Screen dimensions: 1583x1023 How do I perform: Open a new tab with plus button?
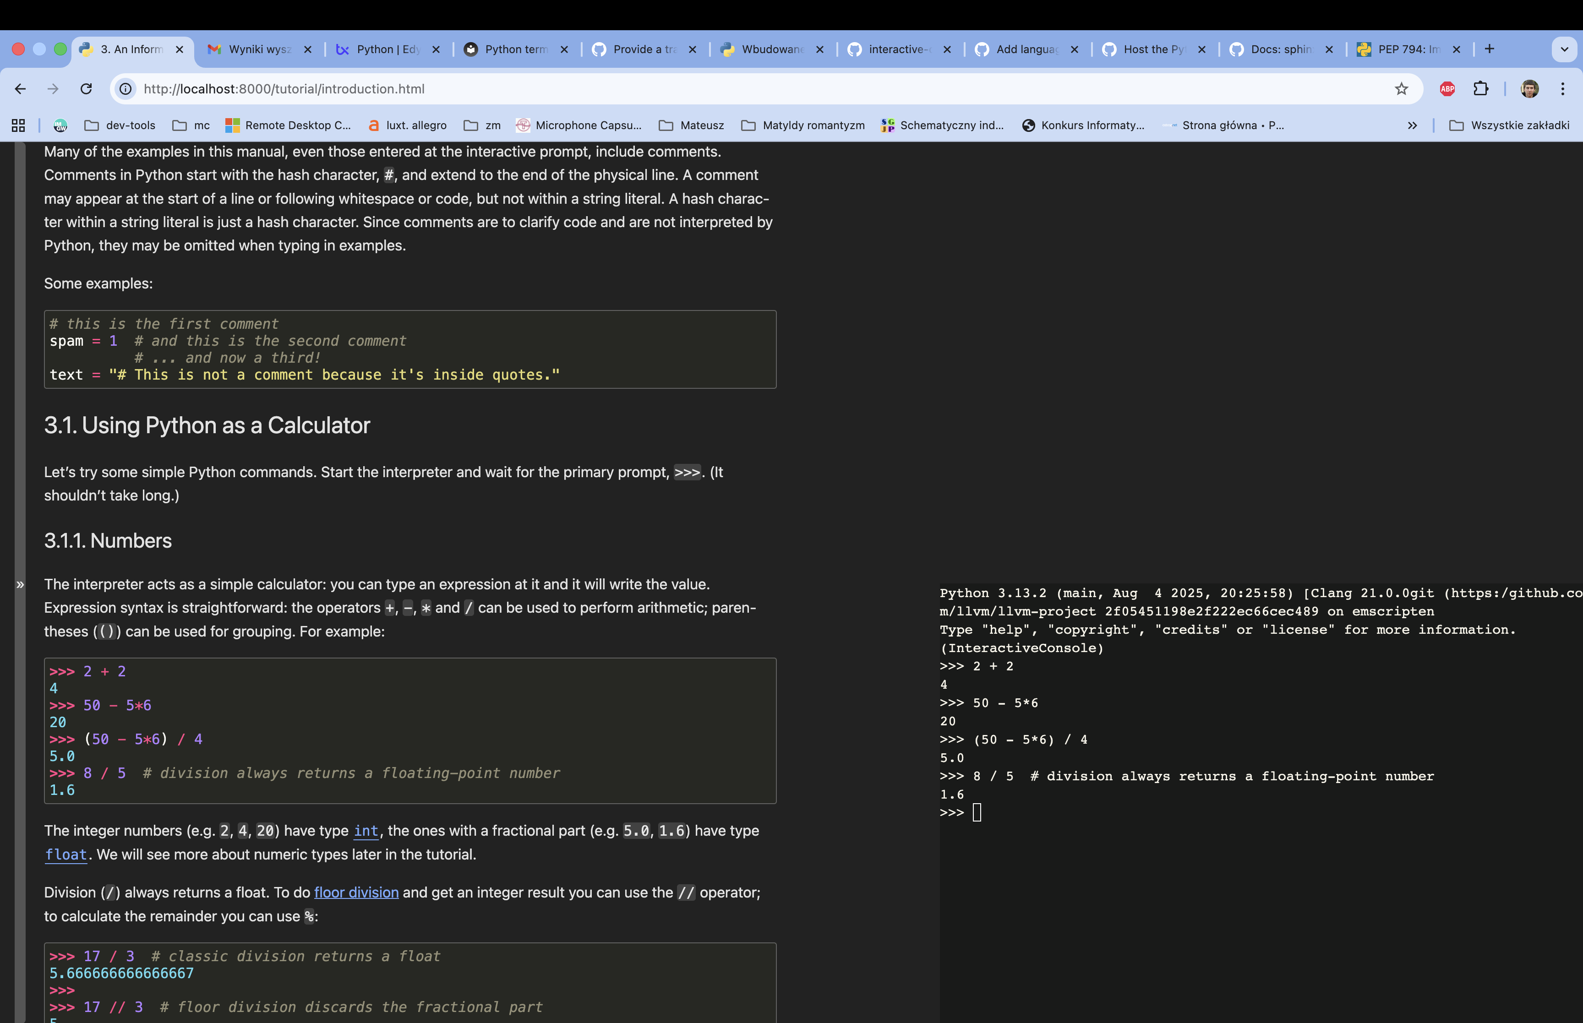(1490, 49)
